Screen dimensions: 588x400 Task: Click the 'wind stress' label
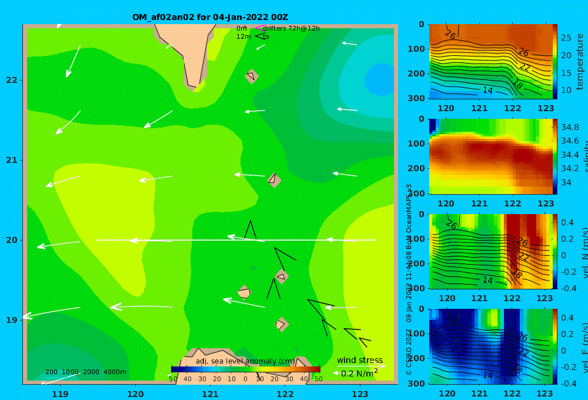[x=360, y=360]
